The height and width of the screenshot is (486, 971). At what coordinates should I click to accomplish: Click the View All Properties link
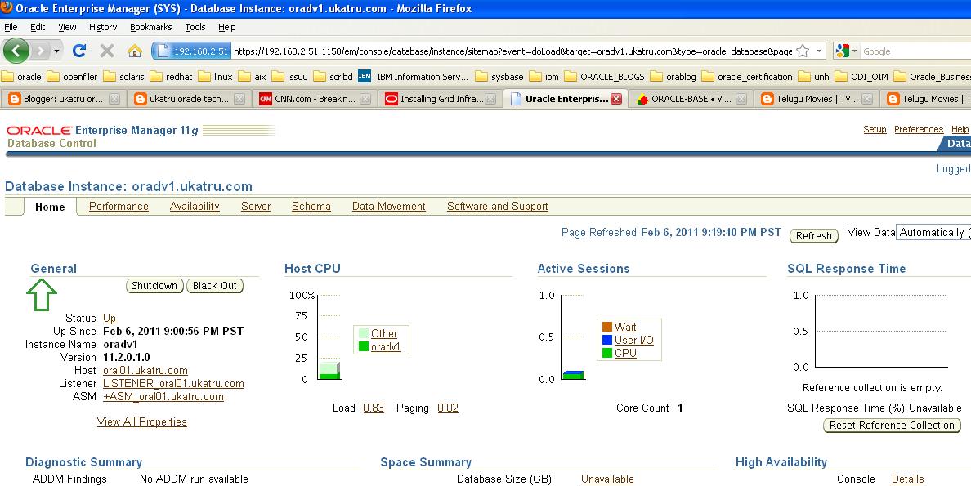point(142,421)
